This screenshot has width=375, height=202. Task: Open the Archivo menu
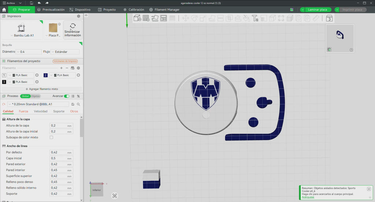click(x=9, y=3)
